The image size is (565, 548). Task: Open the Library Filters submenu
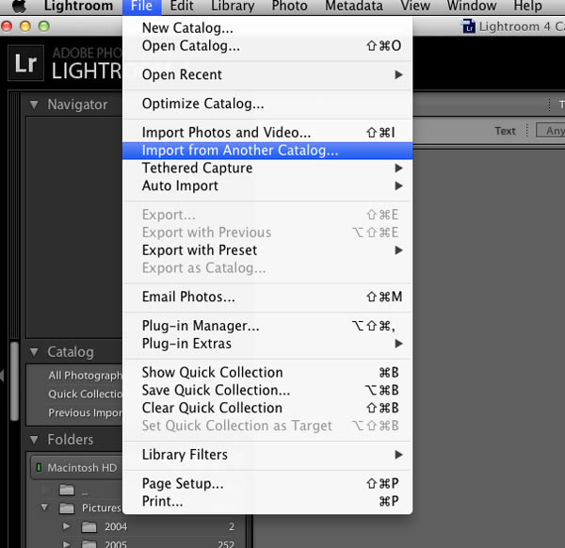click(x=267, y=455)
